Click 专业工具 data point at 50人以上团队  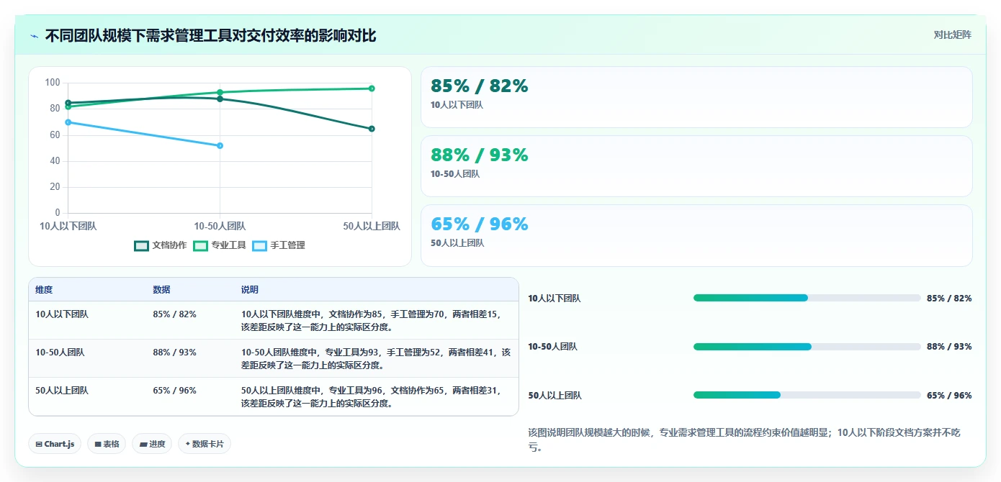(372, 88)
